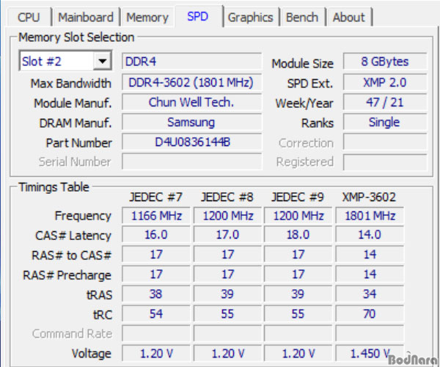
Task: Click the JEDEC #7 voltage 1.20 V
Action: click(156, 353)
